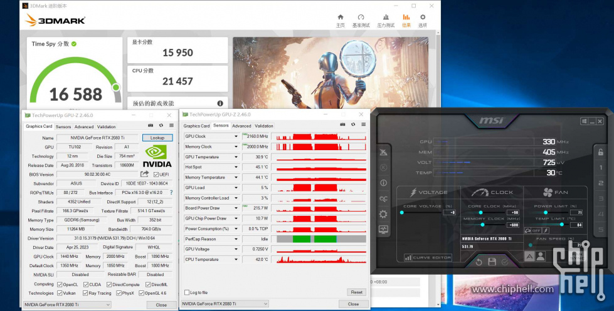Open GPU Temperature sensor dropdown arrow
Image resolution: width=614 pixels, height=311 pixels.
pos(236,156)
